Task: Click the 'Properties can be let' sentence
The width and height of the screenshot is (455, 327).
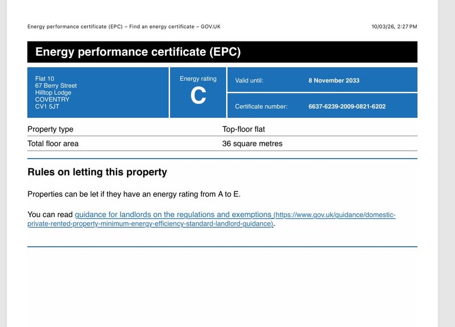Action: [134, 194]
